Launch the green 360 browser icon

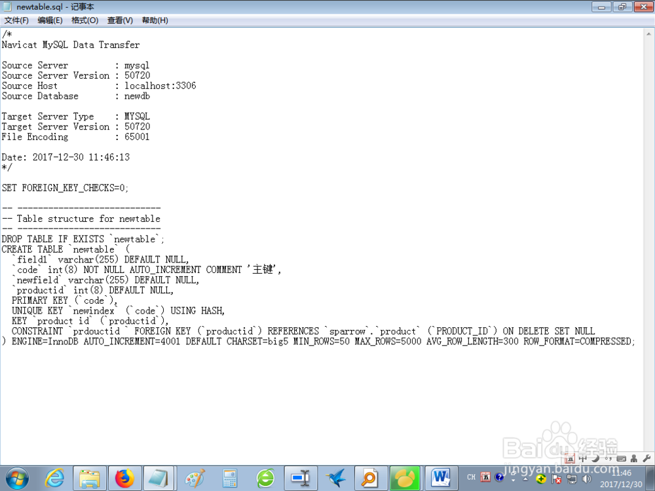tap(266, 479)
